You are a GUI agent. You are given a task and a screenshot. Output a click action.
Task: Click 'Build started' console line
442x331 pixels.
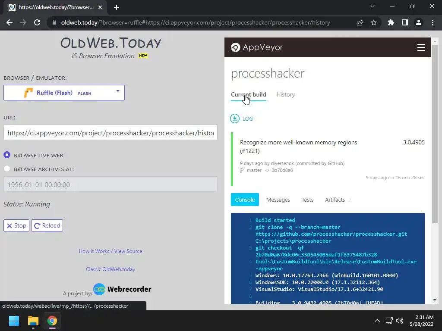[275, 220]
